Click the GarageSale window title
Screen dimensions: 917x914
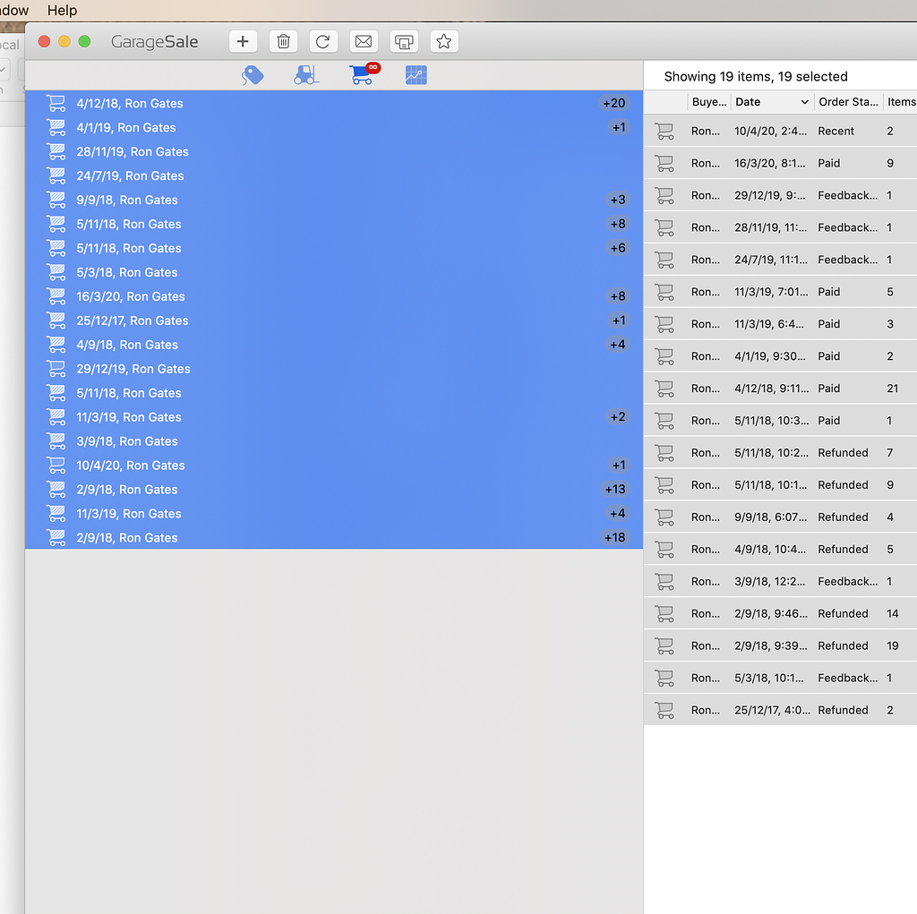coord(154,42)
